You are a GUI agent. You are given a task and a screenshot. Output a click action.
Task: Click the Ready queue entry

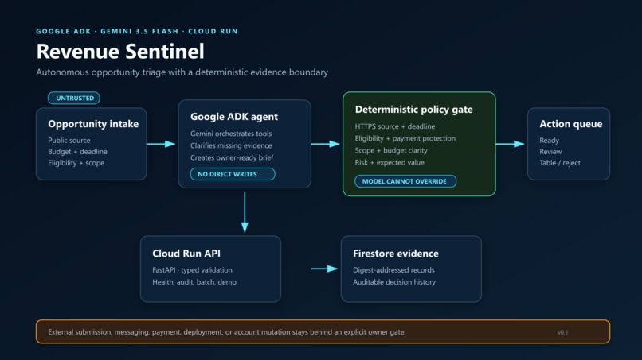coord(549,141)
